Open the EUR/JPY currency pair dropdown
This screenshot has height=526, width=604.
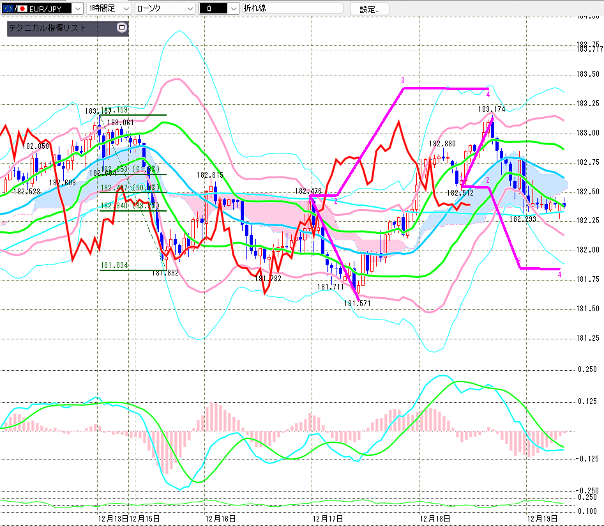tap(77, 8)
